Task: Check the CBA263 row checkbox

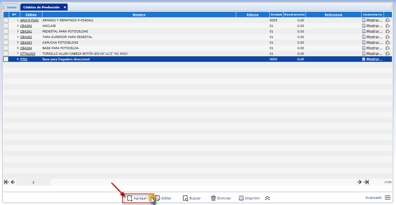Action: (x=6, y=42)
